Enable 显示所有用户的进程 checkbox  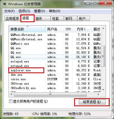11,101
